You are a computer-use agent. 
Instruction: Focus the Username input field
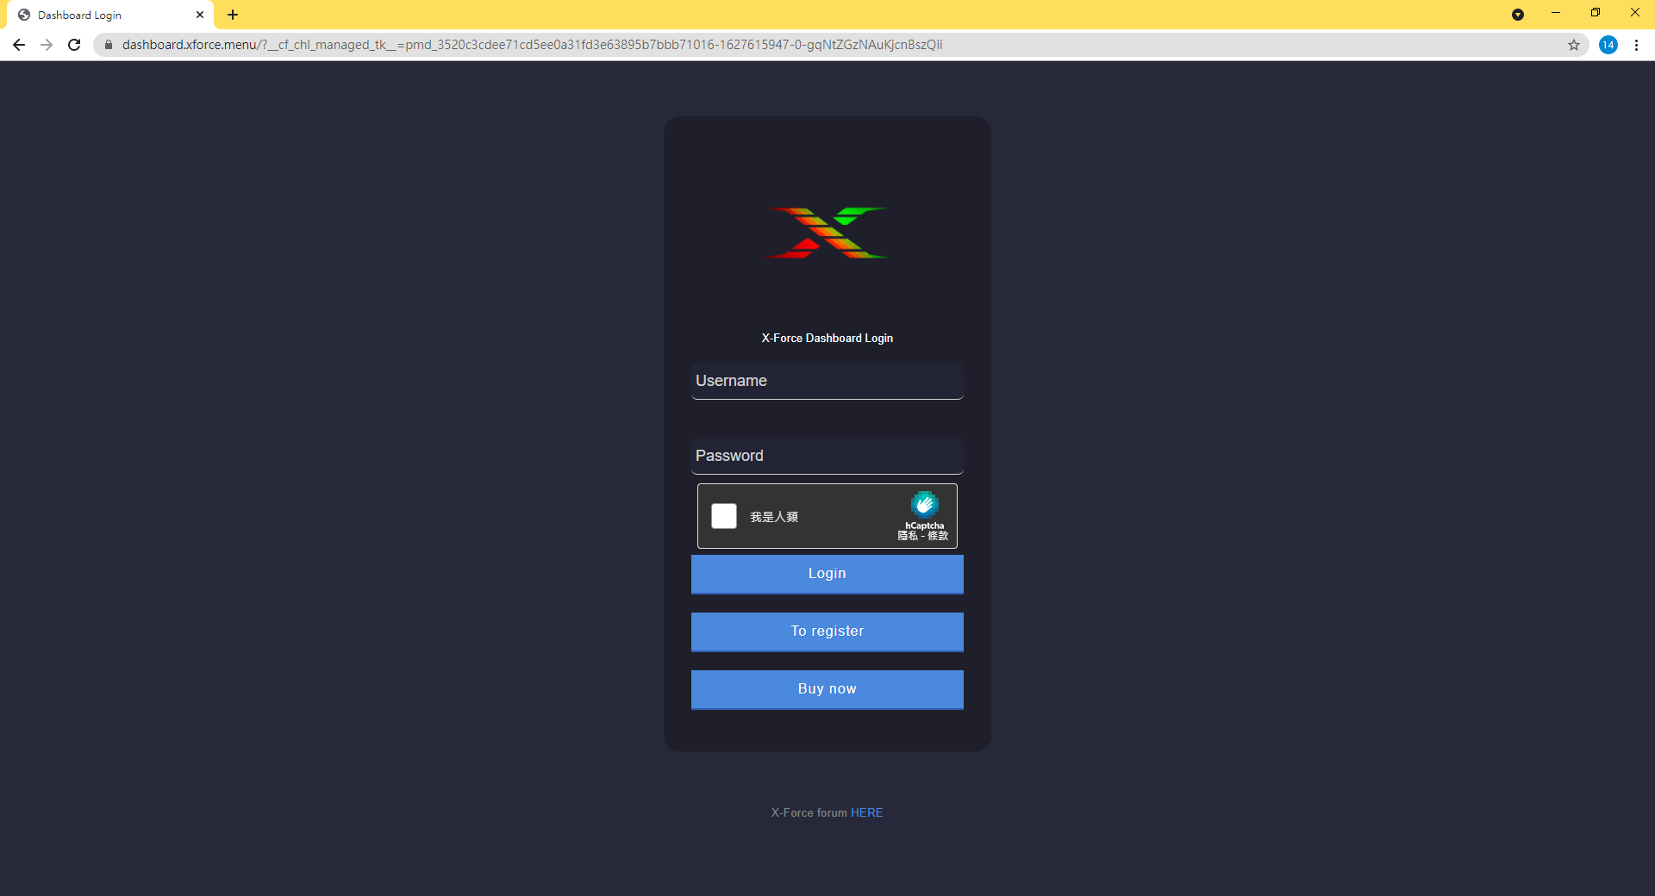[827, 381]
